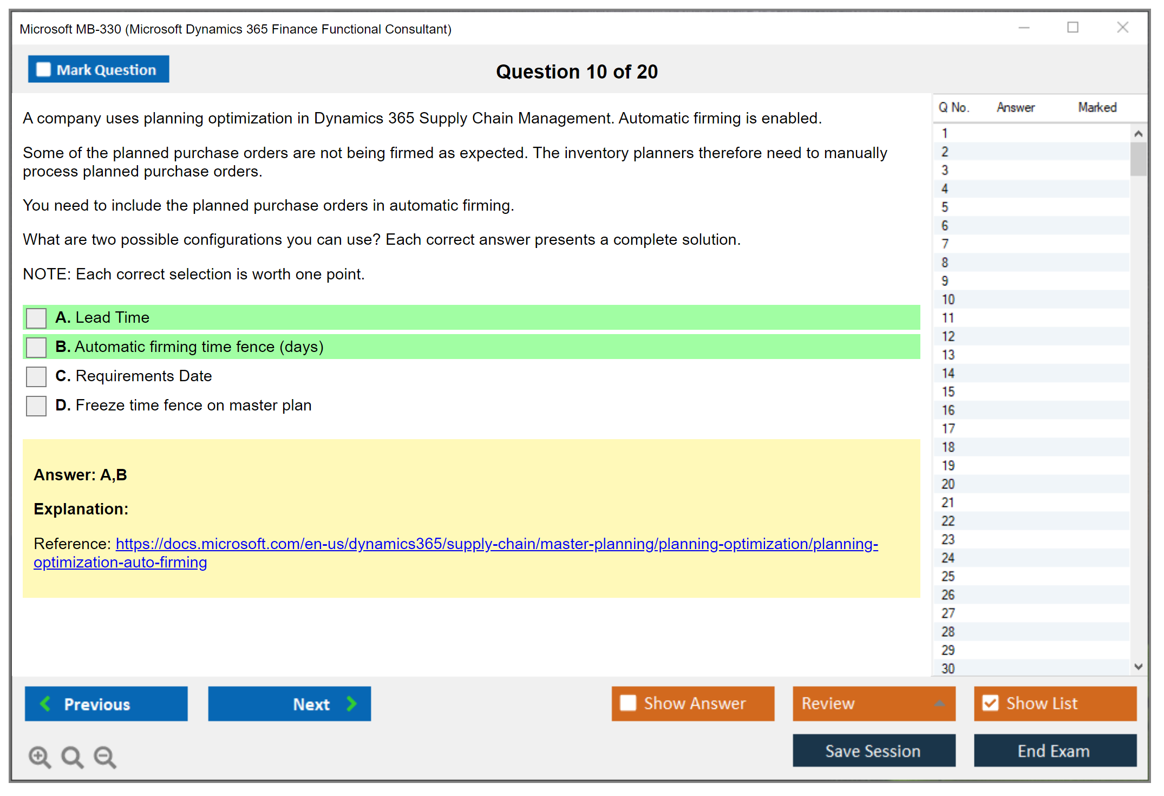Click the green right arrow on Next

click(x=351, y=703)
